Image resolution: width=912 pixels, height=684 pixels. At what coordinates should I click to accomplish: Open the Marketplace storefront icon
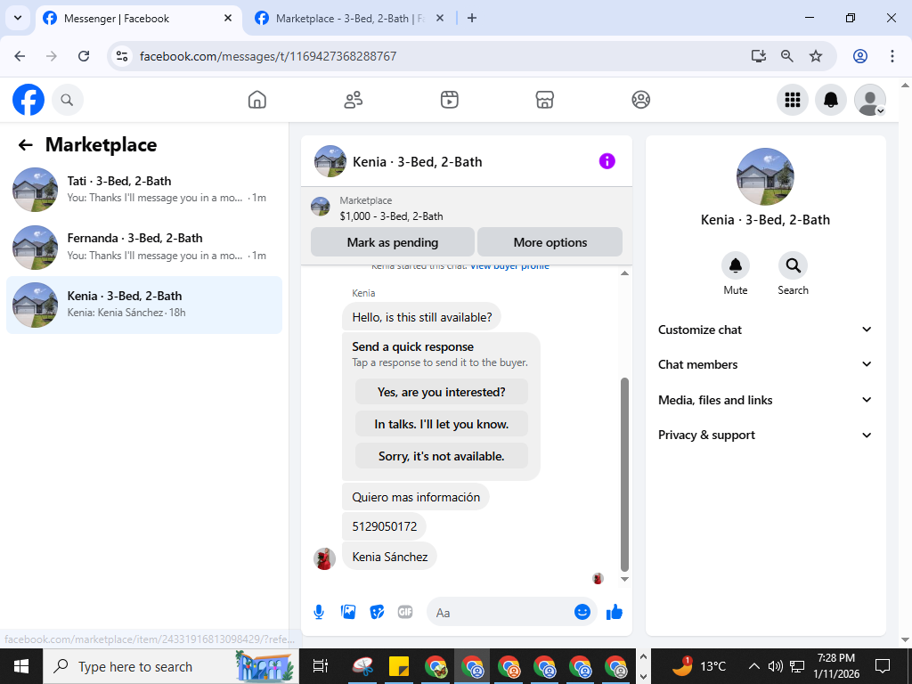click(x=544, y=100)
